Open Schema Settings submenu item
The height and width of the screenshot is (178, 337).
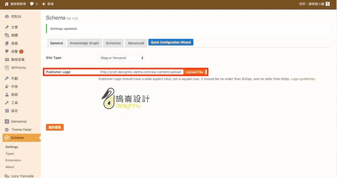(x=12, y=147)
